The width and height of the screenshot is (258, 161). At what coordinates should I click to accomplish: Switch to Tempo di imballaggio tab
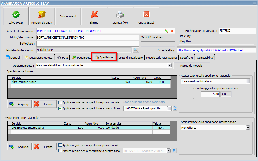coord(130,57)
